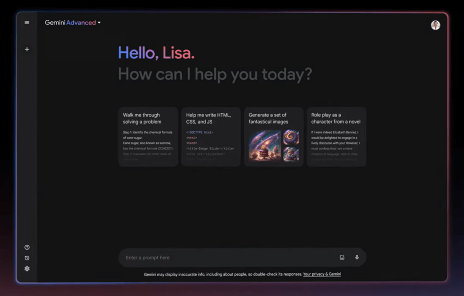
Task: Click the Hello, Lisa. greeting text
Action: pos(156,53)
